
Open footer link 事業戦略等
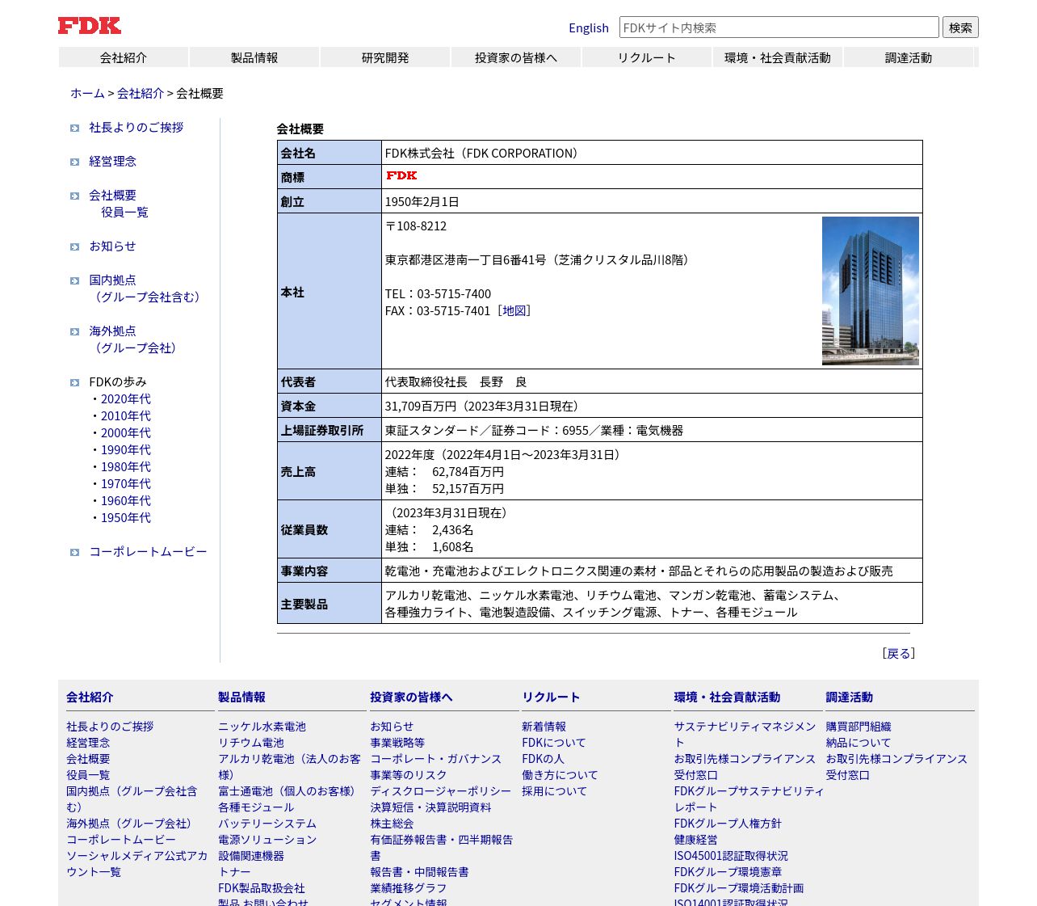pyautogui.click(x=397, y=744)
